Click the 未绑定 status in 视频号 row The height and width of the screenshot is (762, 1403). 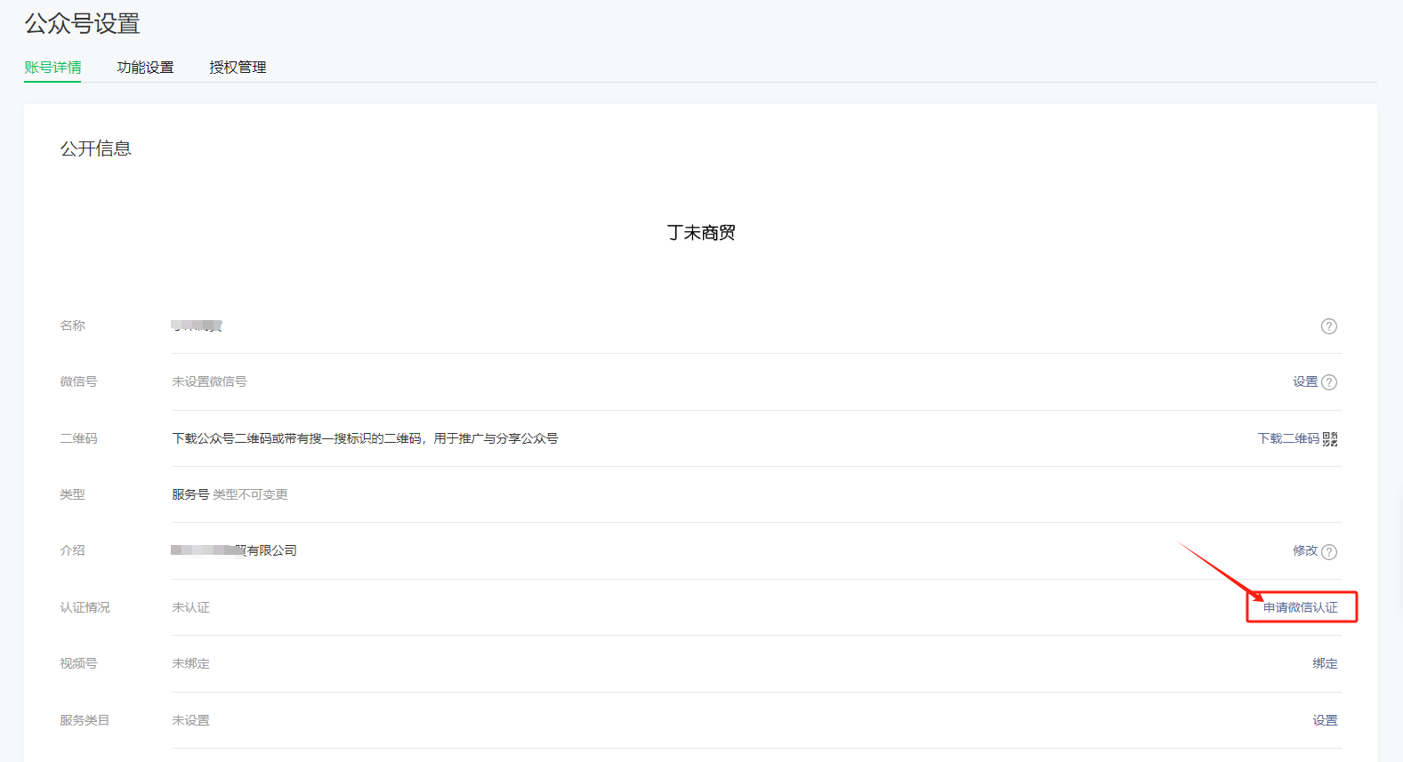click(190, 663)
